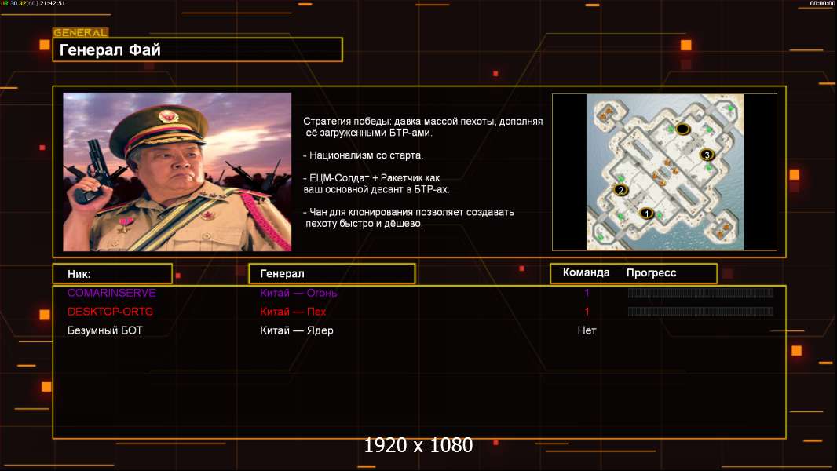The image size is (837, 471).
Task: Select start position marker 3 on map
Action: point(707,155)
